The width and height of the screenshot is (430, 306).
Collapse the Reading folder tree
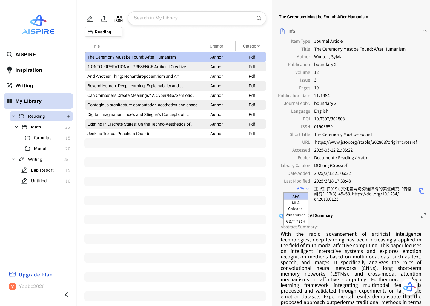(x=13, y=116)
